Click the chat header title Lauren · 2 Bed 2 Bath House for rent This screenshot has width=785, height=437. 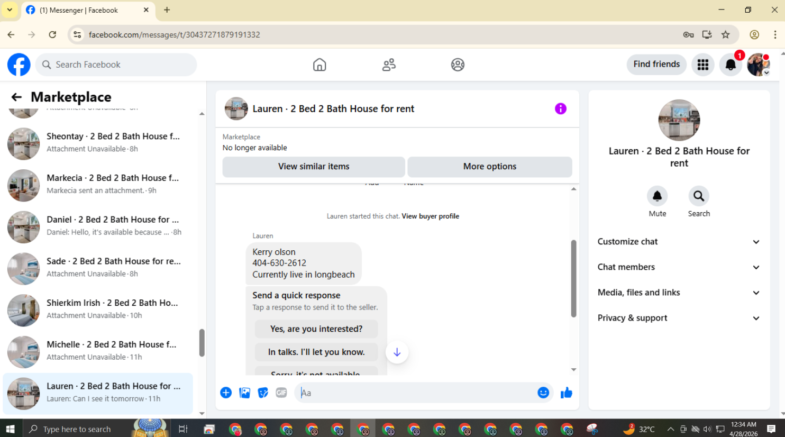point(333,109)
